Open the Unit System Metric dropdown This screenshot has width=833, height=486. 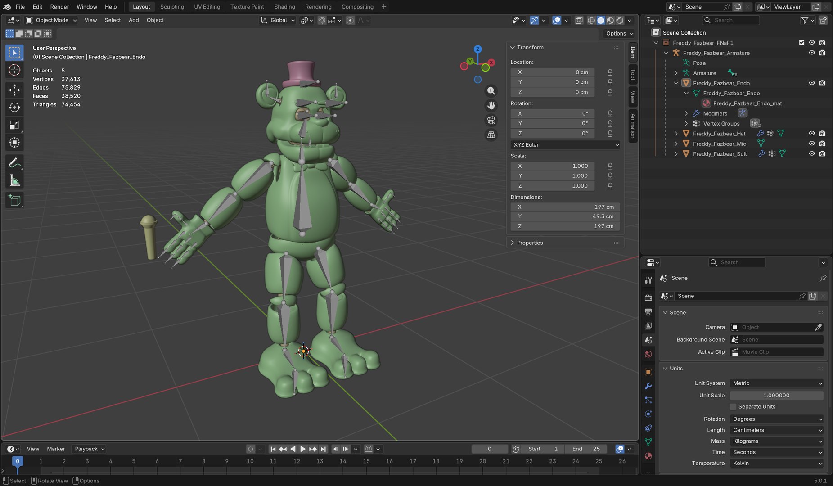(x=777, y=383)
